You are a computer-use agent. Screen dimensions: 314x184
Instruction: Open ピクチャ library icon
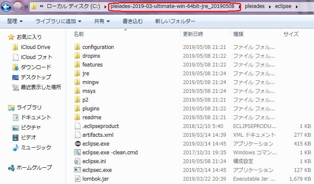[15, 128]
